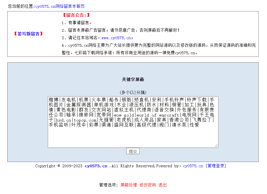Open the www.cy0575.cn domain link
The image size is (267, 194).
point(116,38)
